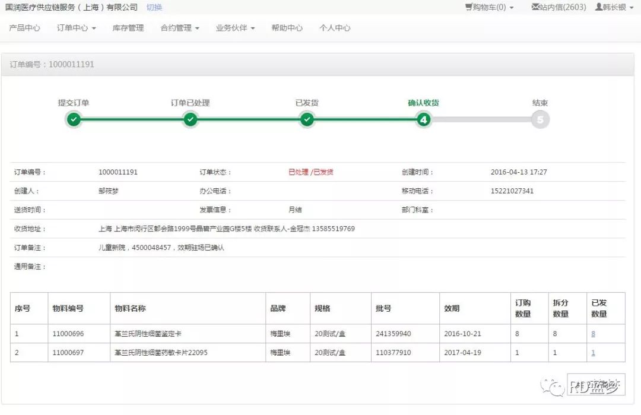
Task: Select step 4 确认收货 circle
Action: (x=423, y=119)
